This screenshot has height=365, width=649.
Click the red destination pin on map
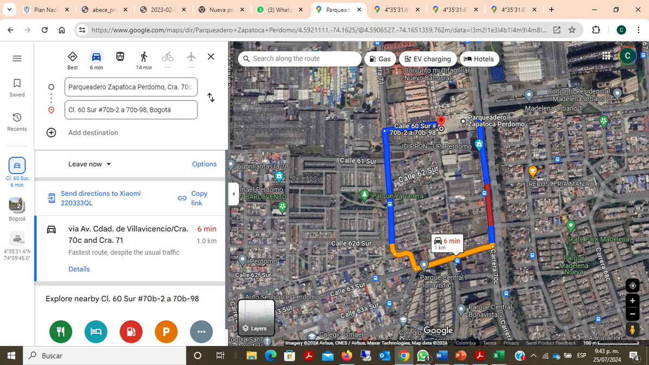[440, 121]
